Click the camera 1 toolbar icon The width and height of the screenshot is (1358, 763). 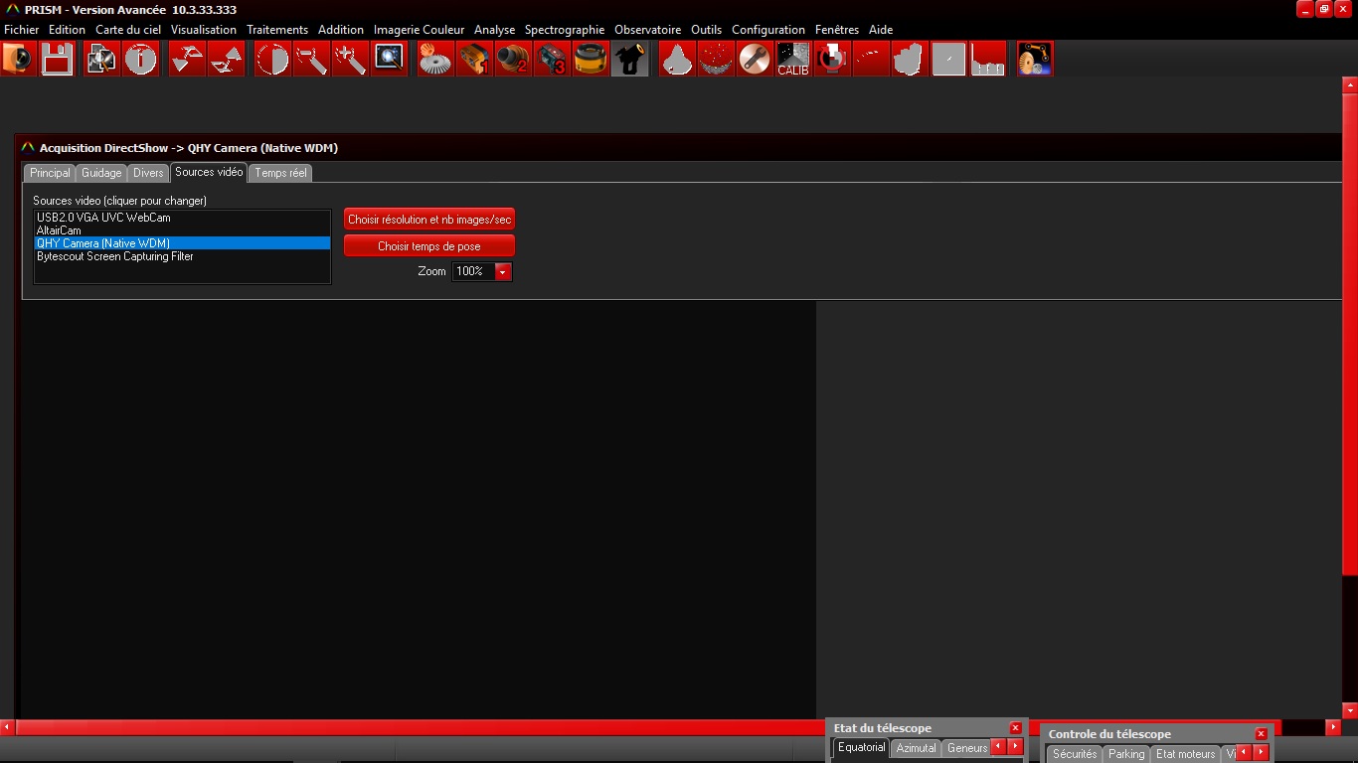[x=474, y=60]
